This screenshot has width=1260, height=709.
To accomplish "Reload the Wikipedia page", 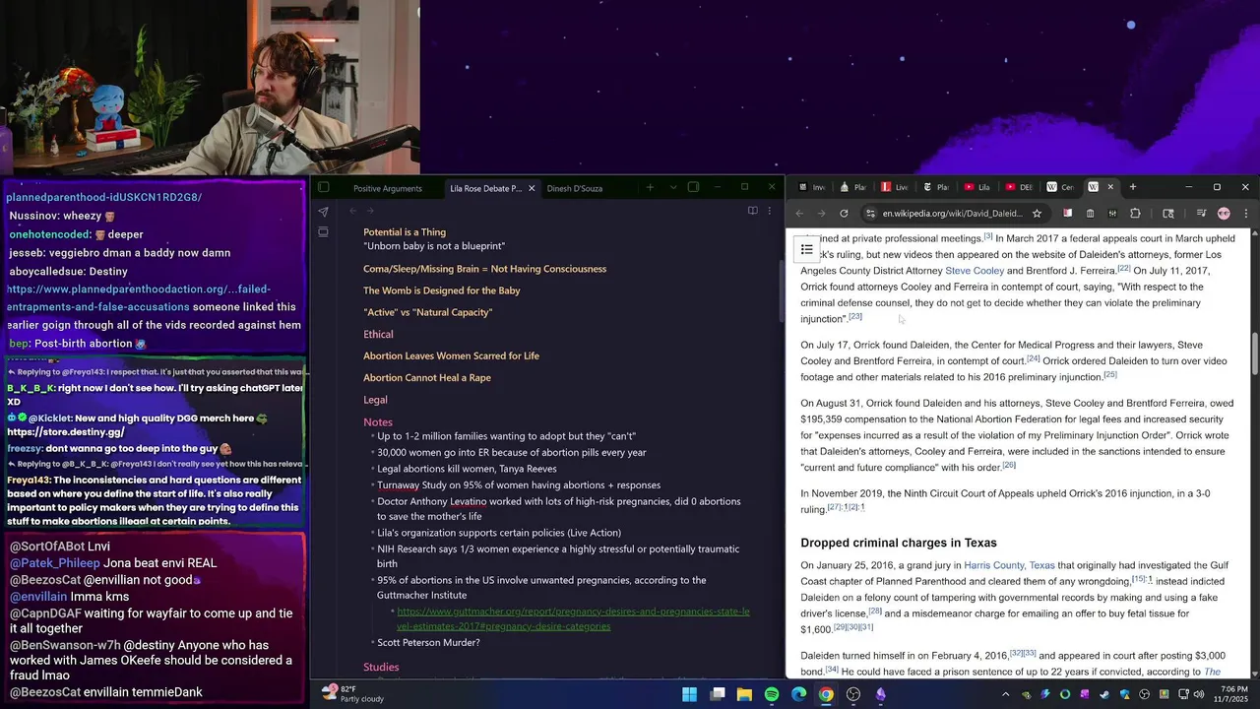I will [844, 213].
